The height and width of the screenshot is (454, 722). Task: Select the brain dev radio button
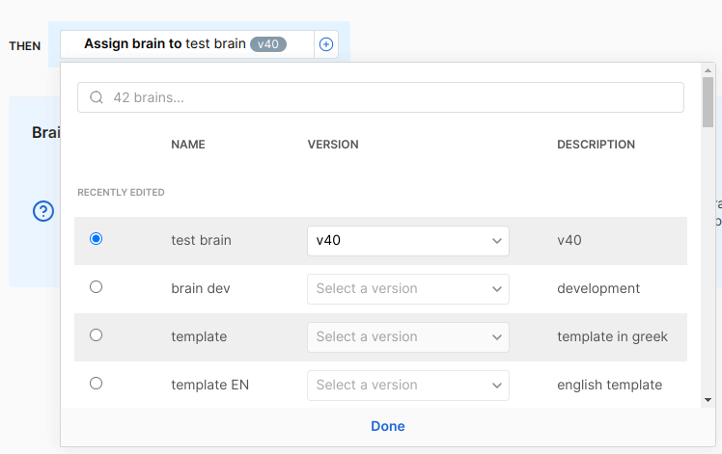[96, 287]
